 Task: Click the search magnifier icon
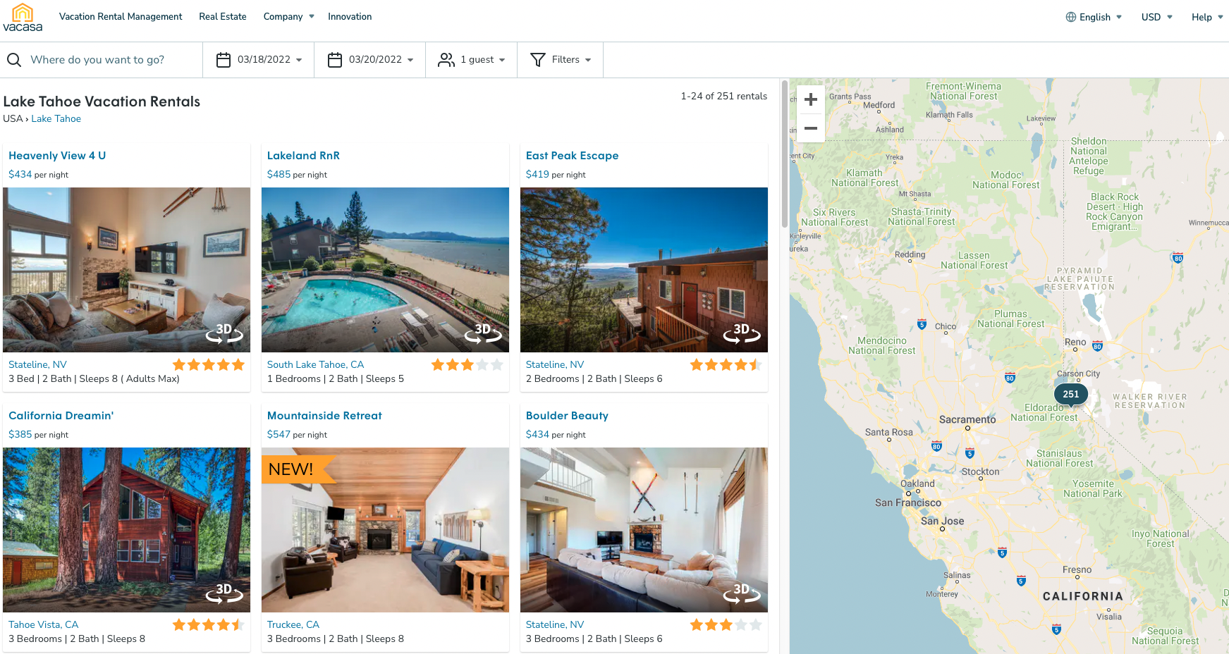[14, 60]
